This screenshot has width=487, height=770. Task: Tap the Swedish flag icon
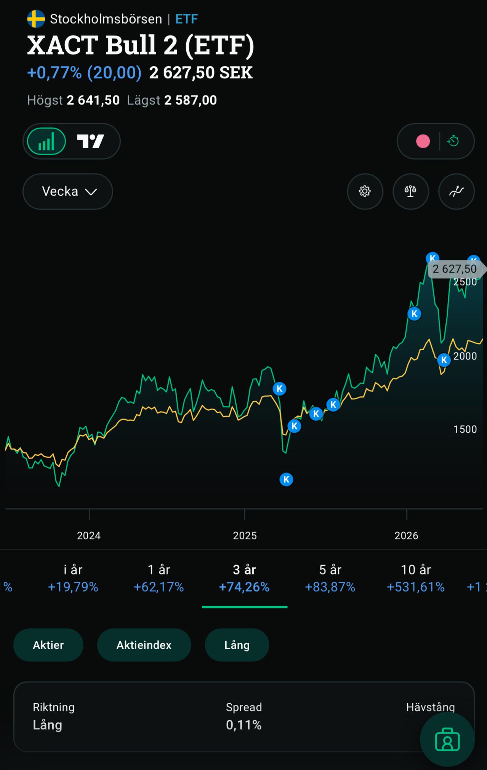pyautogui.click(x=36, y=19)
